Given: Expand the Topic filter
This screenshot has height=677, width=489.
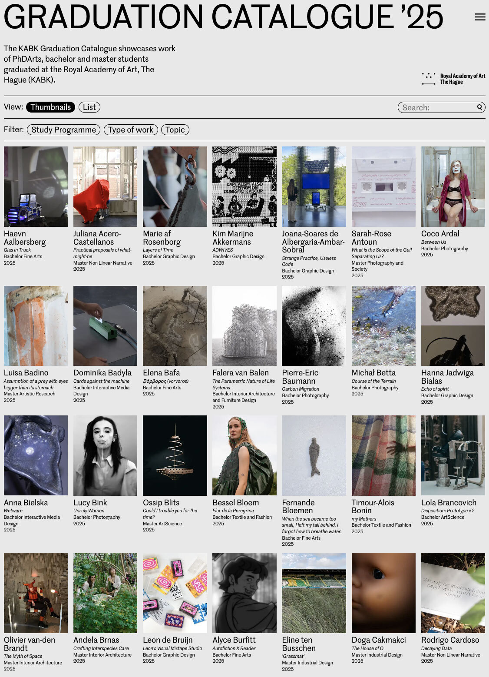Looking at the screenshot, I should pos(175,129).
